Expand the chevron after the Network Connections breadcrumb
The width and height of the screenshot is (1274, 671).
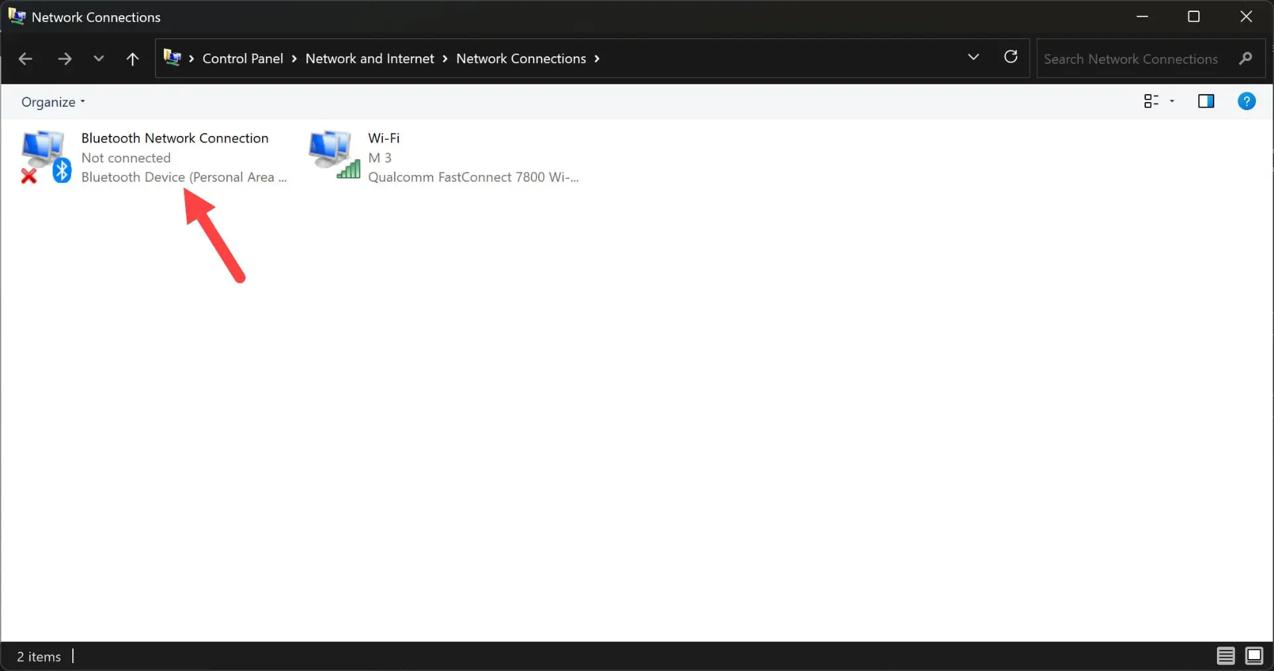(x=597, y=59)
